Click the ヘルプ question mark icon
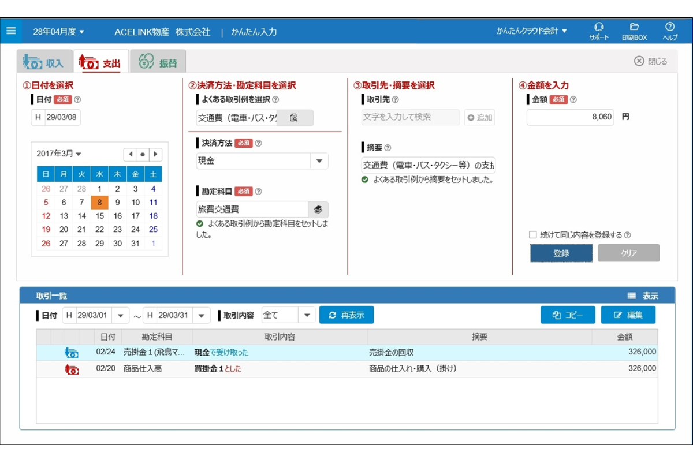This screenshot has width=693, height=471. pos(670,26)
